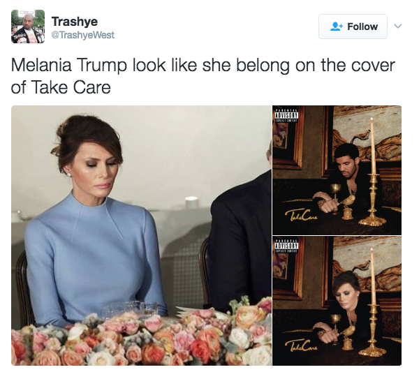419x372 pixels.
Task: Click the dark suit figure in large photo
Action: (x=242, y=235)
